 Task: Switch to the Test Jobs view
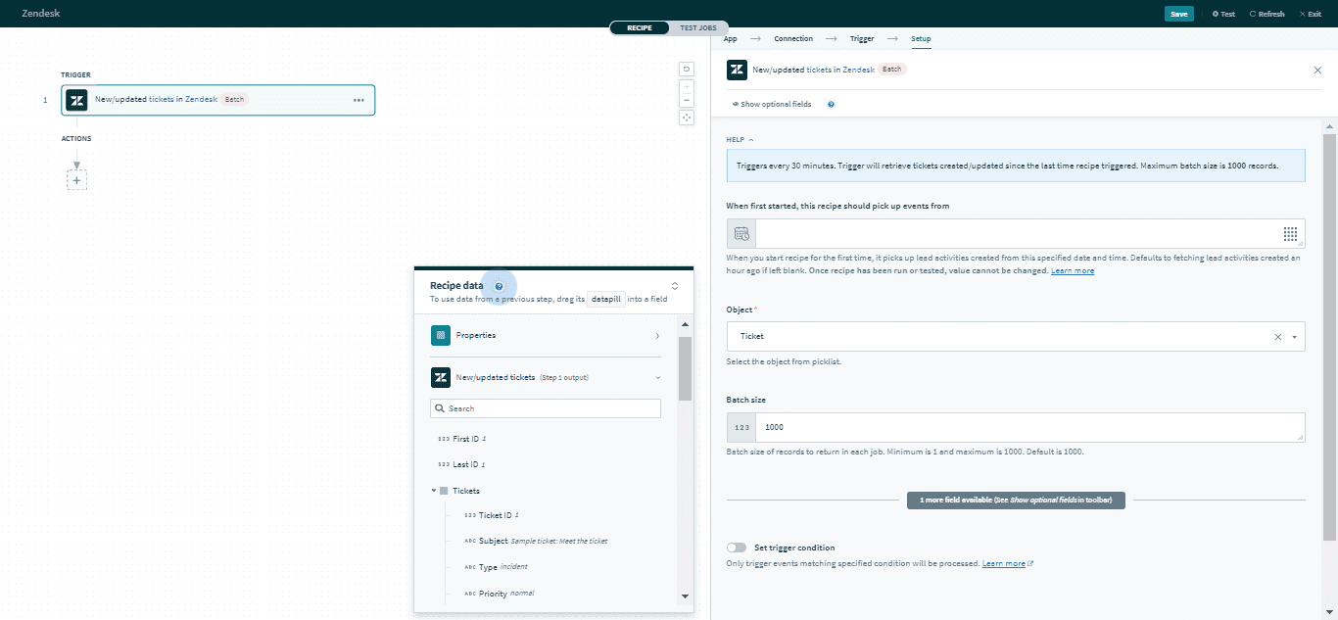click(x=698, y=28)
